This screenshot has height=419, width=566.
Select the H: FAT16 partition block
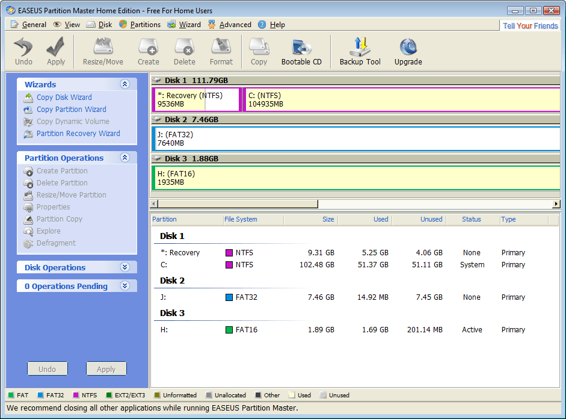click(x=356, y=178)
